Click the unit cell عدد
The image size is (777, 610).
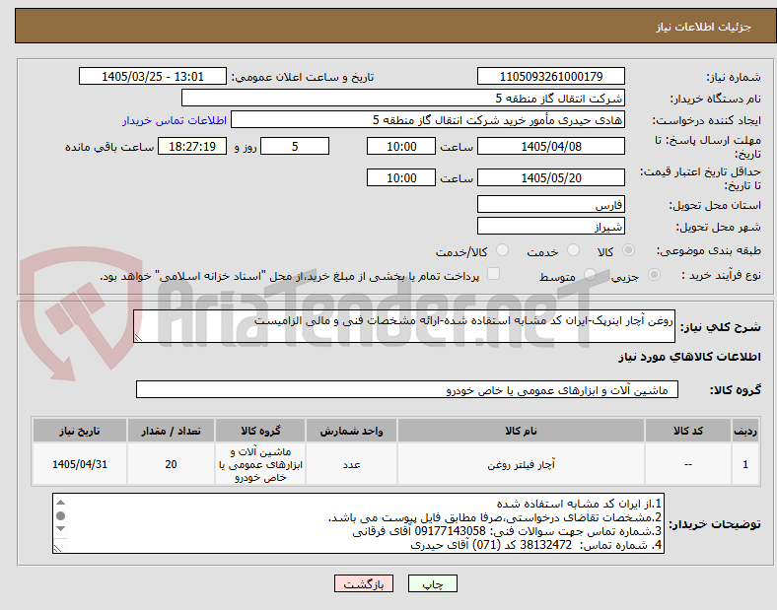click(351, 464)
